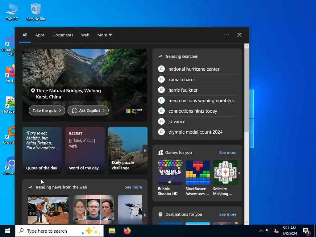
Task: Open the three portraits news thumbnail
Action: [93, 210]
